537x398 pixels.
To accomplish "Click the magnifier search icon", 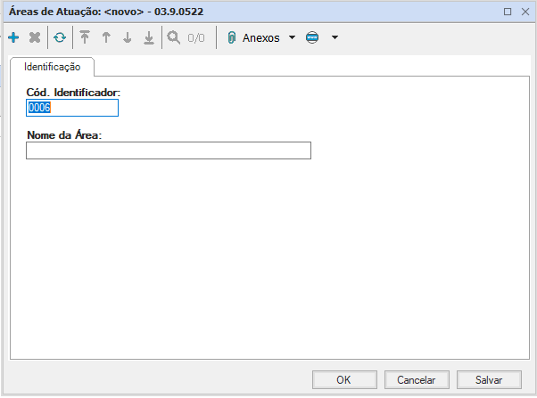I will click(174, 38).
